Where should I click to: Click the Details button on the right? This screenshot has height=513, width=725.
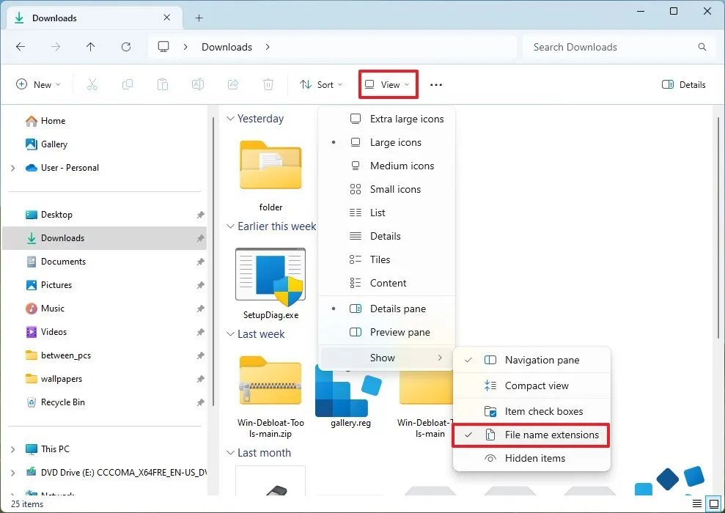tap(683, 84)
